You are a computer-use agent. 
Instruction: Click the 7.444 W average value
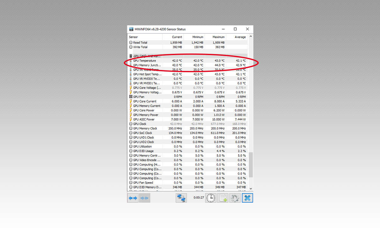tap(240, 119)
